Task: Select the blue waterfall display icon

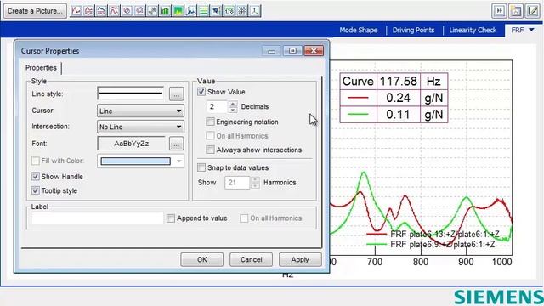Action: tap(191, 11)
